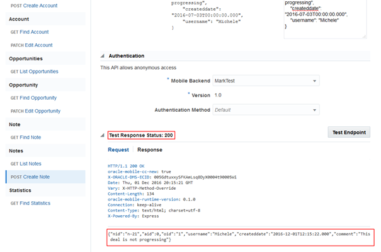Click the Content-Type header line
Viewport: 381px width, 252px height.
coord(154,211)
